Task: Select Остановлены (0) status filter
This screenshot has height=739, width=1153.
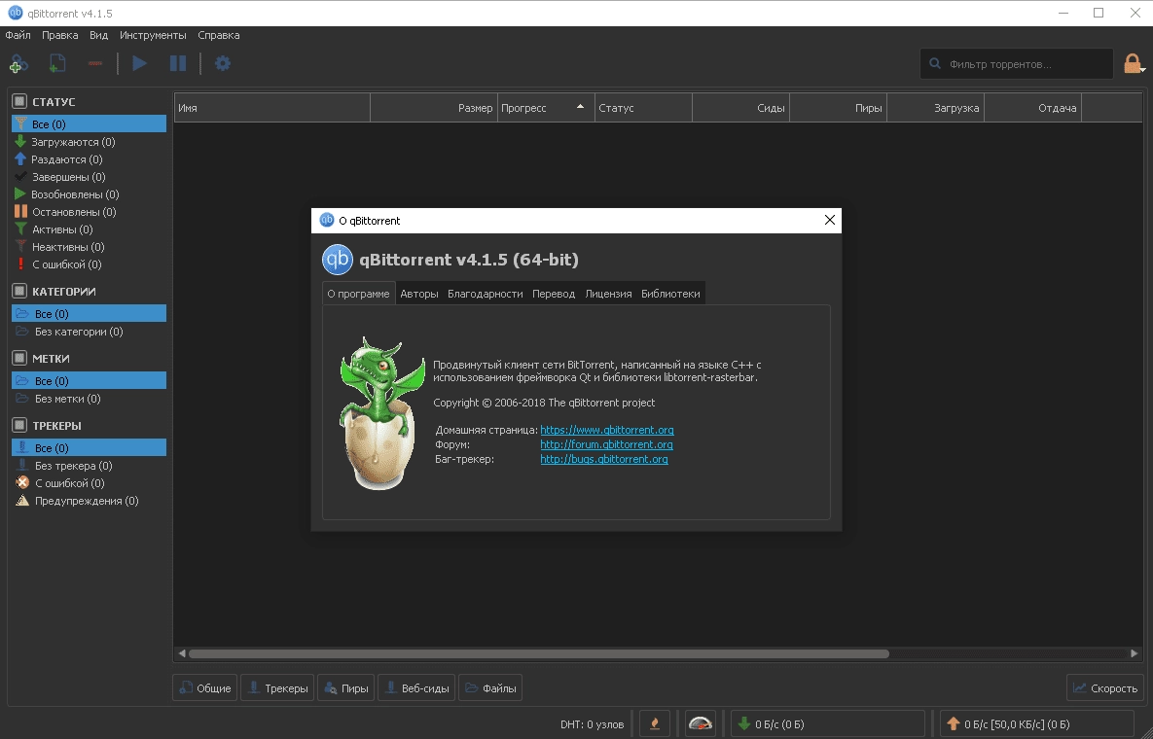Action: pyautogui.click(x=89, y=212)
